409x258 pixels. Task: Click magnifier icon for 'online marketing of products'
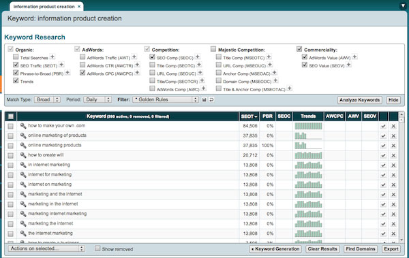tap(23, 135)
